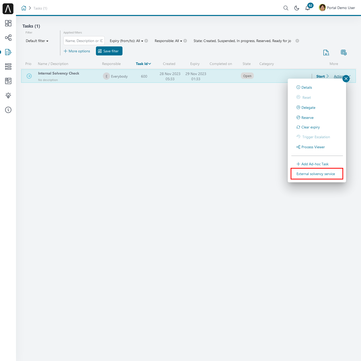Choose External solvency service menu entry
This screenshot has width=361, height=361.
316,174
